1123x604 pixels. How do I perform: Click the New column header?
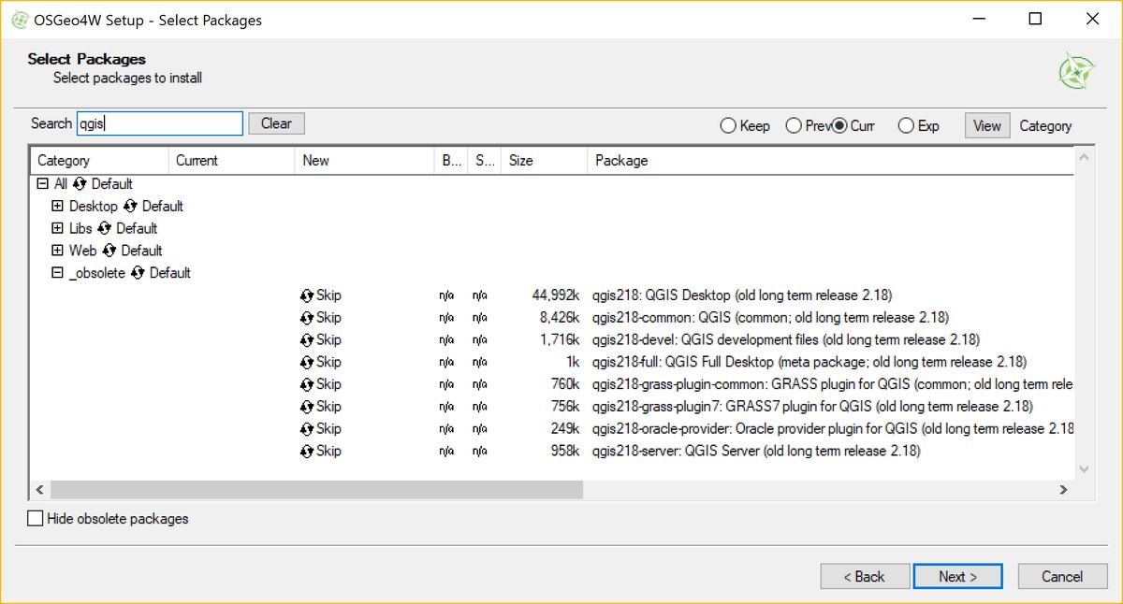(x=365, y=161)
